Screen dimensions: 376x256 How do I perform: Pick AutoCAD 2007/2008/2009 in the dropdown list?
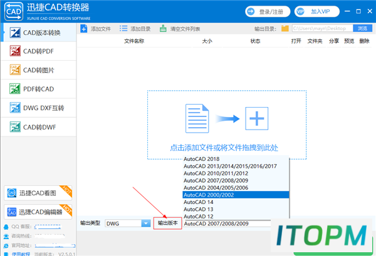236,180
